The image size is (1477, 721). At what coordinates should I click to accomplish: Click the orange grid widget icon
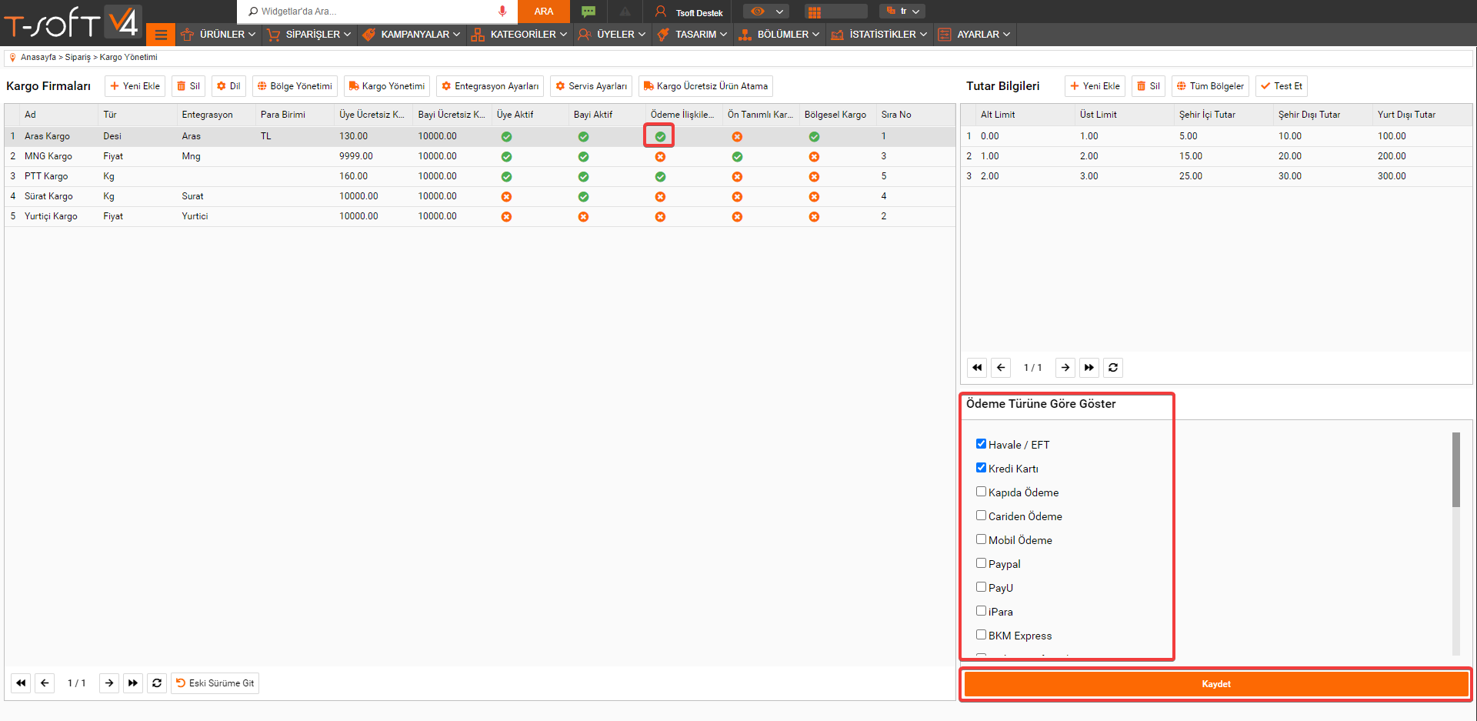(x=815, y=12)
